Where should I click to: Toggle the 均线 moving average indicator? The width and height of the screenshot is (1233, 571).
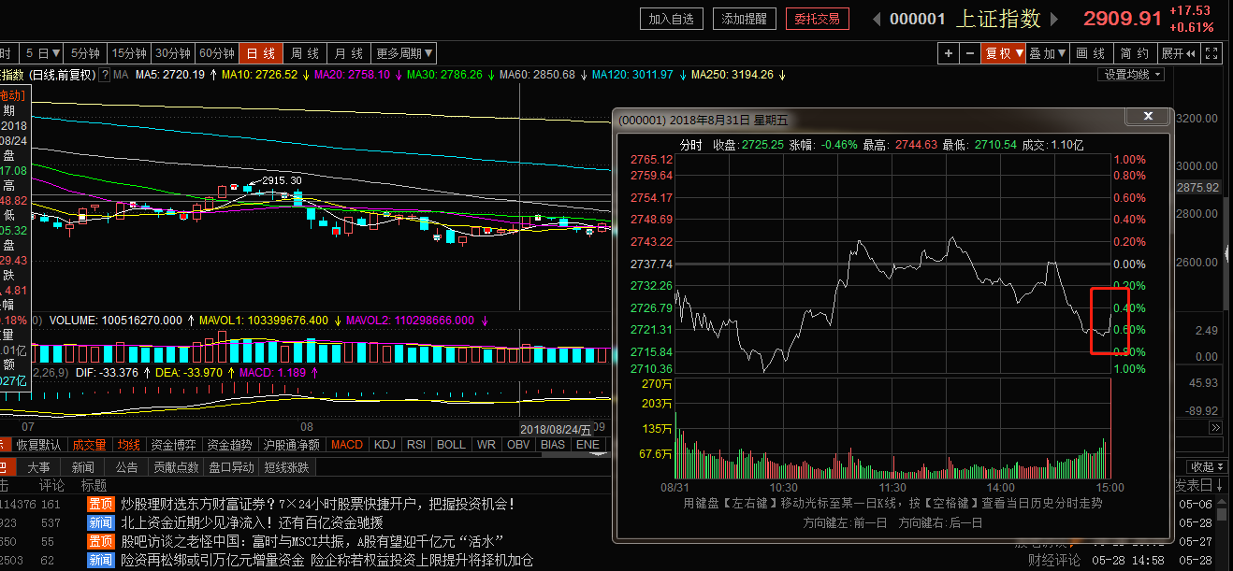[128, 445]
